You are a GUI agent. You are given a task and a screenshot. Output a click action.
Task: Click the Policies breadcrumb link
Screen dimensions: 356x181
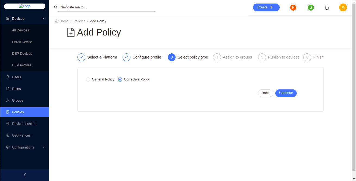point(79,21)
